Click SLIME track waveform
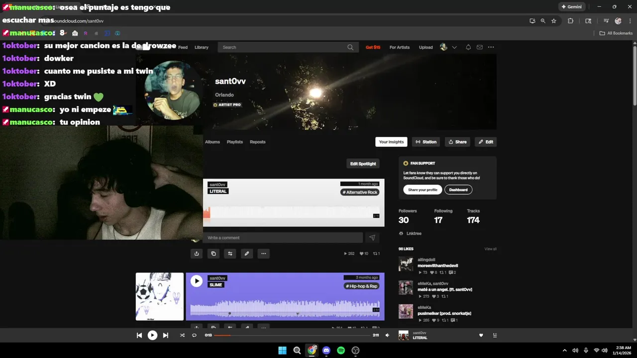The width and height of the screenshot is (637, 358). pyautogui.click(x=285, y=307)
